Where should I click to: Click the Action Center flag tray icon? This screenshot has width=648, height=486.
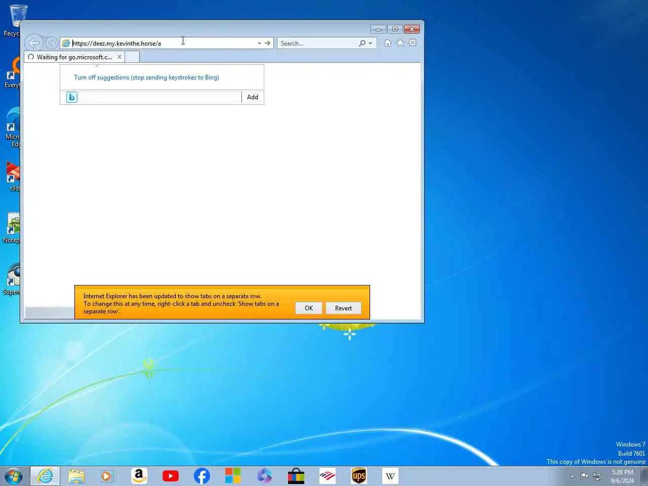click(584, 476)
